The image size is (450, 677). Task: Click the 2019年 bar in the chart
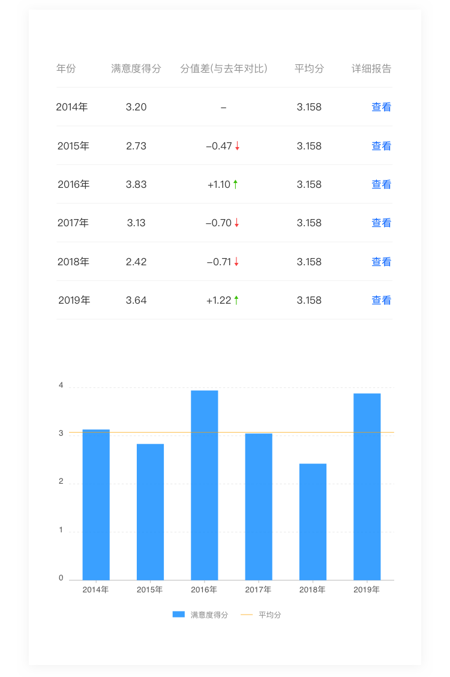367,486
